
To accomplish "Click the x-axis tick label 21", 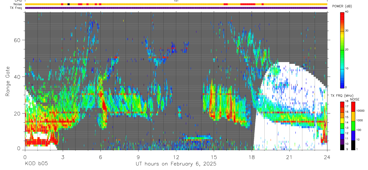I will coord(289,157).
